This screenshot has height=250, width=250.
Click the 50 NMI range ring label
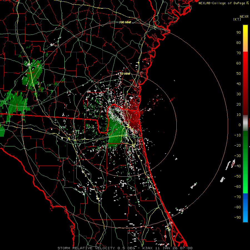point(125,74)
